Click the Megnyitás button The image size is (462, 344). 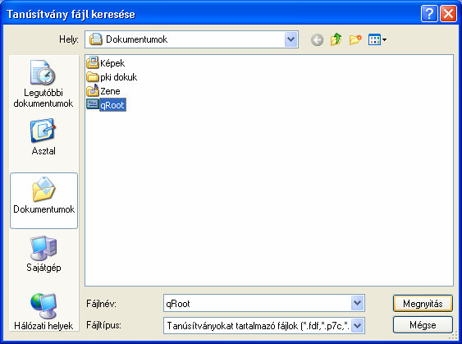[423, 303]
